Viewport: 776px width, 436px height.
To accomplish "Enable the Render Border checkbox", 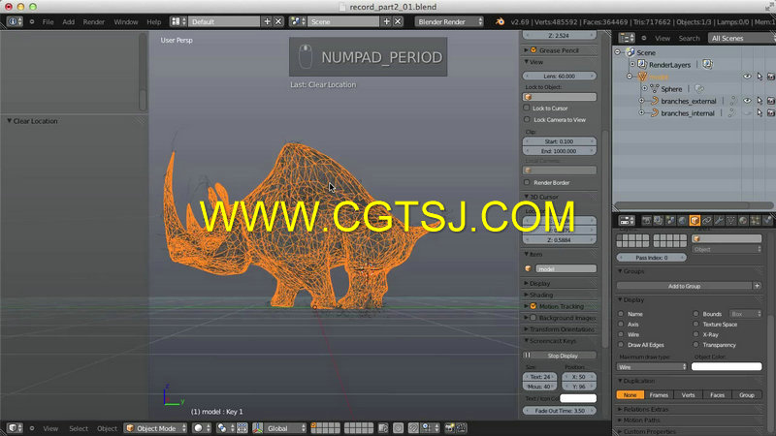I will 527,182.
